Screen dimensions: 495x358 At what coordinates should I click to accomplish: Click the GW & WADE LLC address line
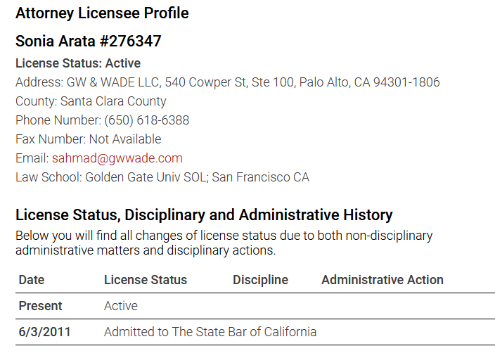click(x=227, y=82)
